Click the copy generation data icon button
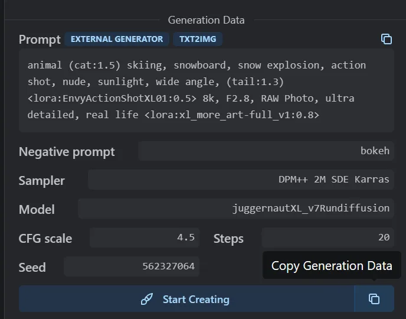The height and width of the screenshot is (319, 406). tap(374, 299)
